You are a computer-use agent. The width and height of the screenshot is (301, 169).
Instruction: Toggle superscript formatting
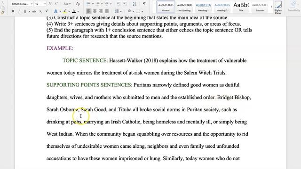click(x=47, y=11)
